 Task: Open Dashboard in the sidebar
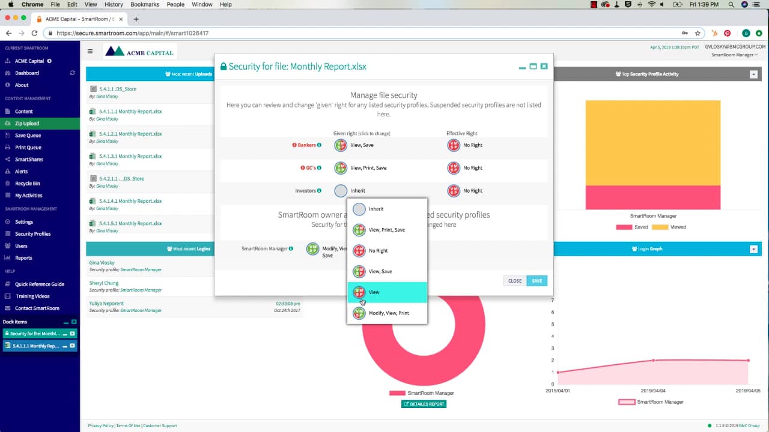click(27, 73)
